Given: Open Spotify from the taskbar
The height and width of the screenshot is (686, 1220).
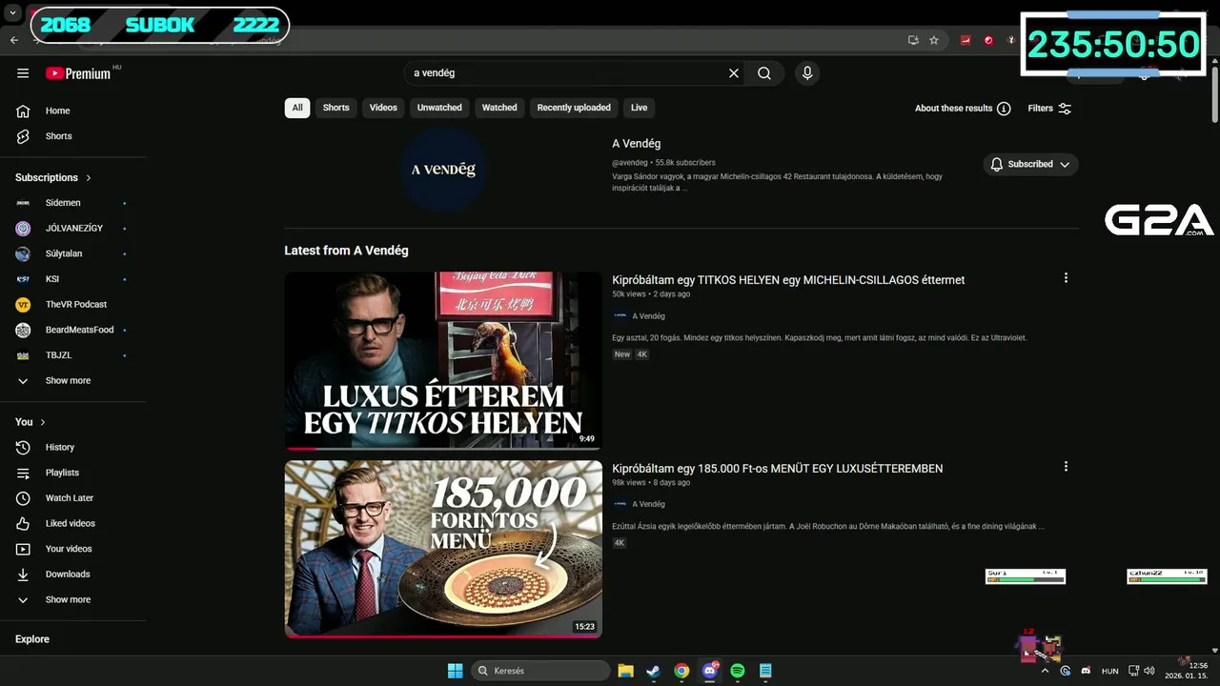Looking at the screenshot, I should [737, 671].
